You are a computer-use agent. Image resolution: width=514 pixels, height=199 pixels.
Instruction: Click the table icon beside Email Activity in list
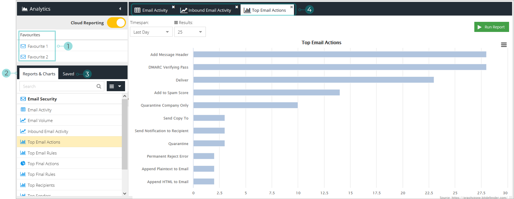[x=23, y=109]
